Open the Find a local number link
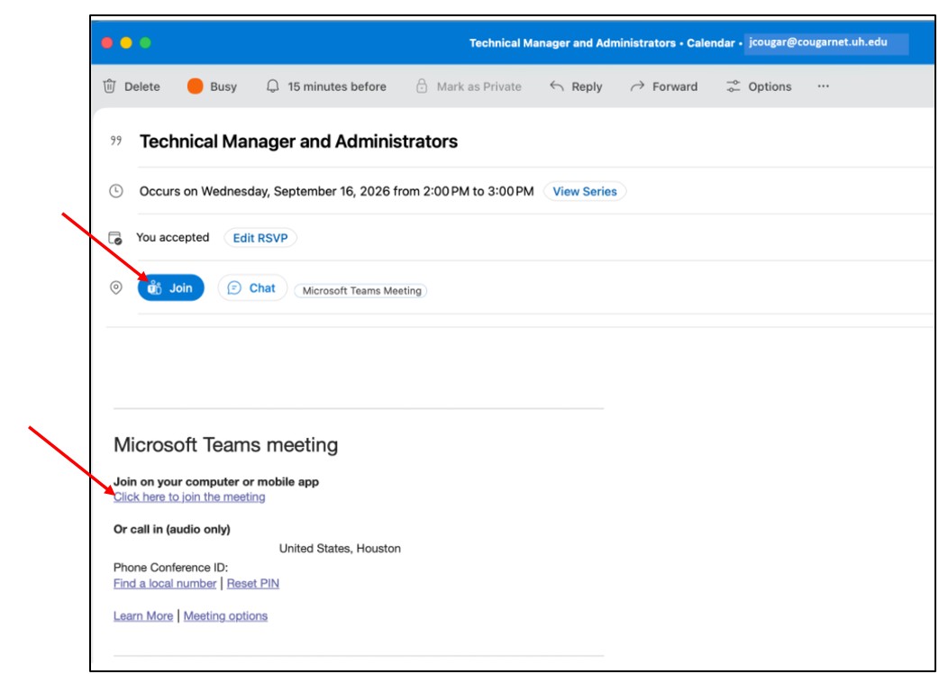939x674 pixels. [165, 583]
